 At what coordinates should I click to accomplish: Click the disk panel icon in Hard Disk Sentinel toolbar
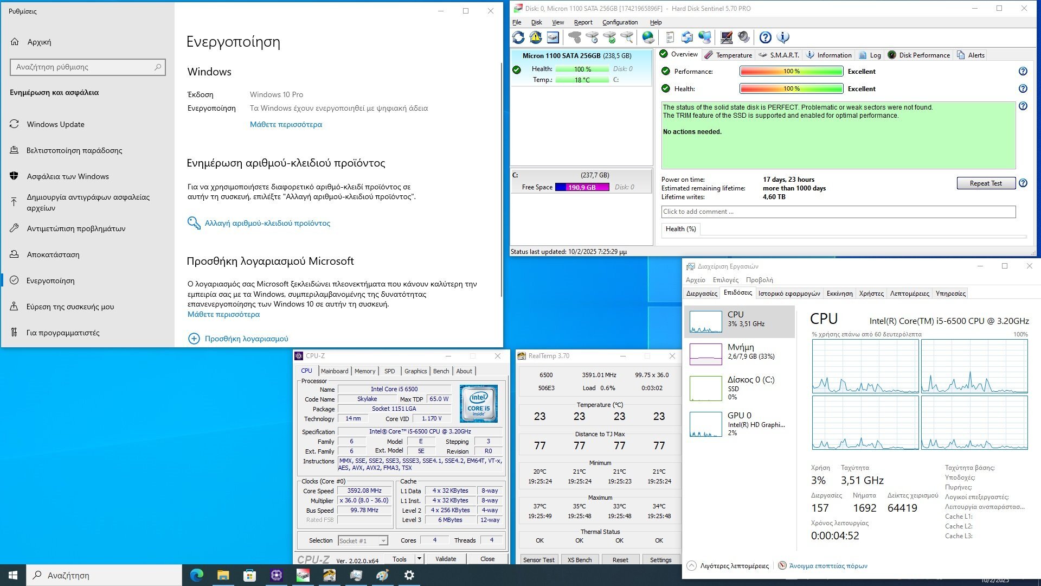tap(553, 37)
